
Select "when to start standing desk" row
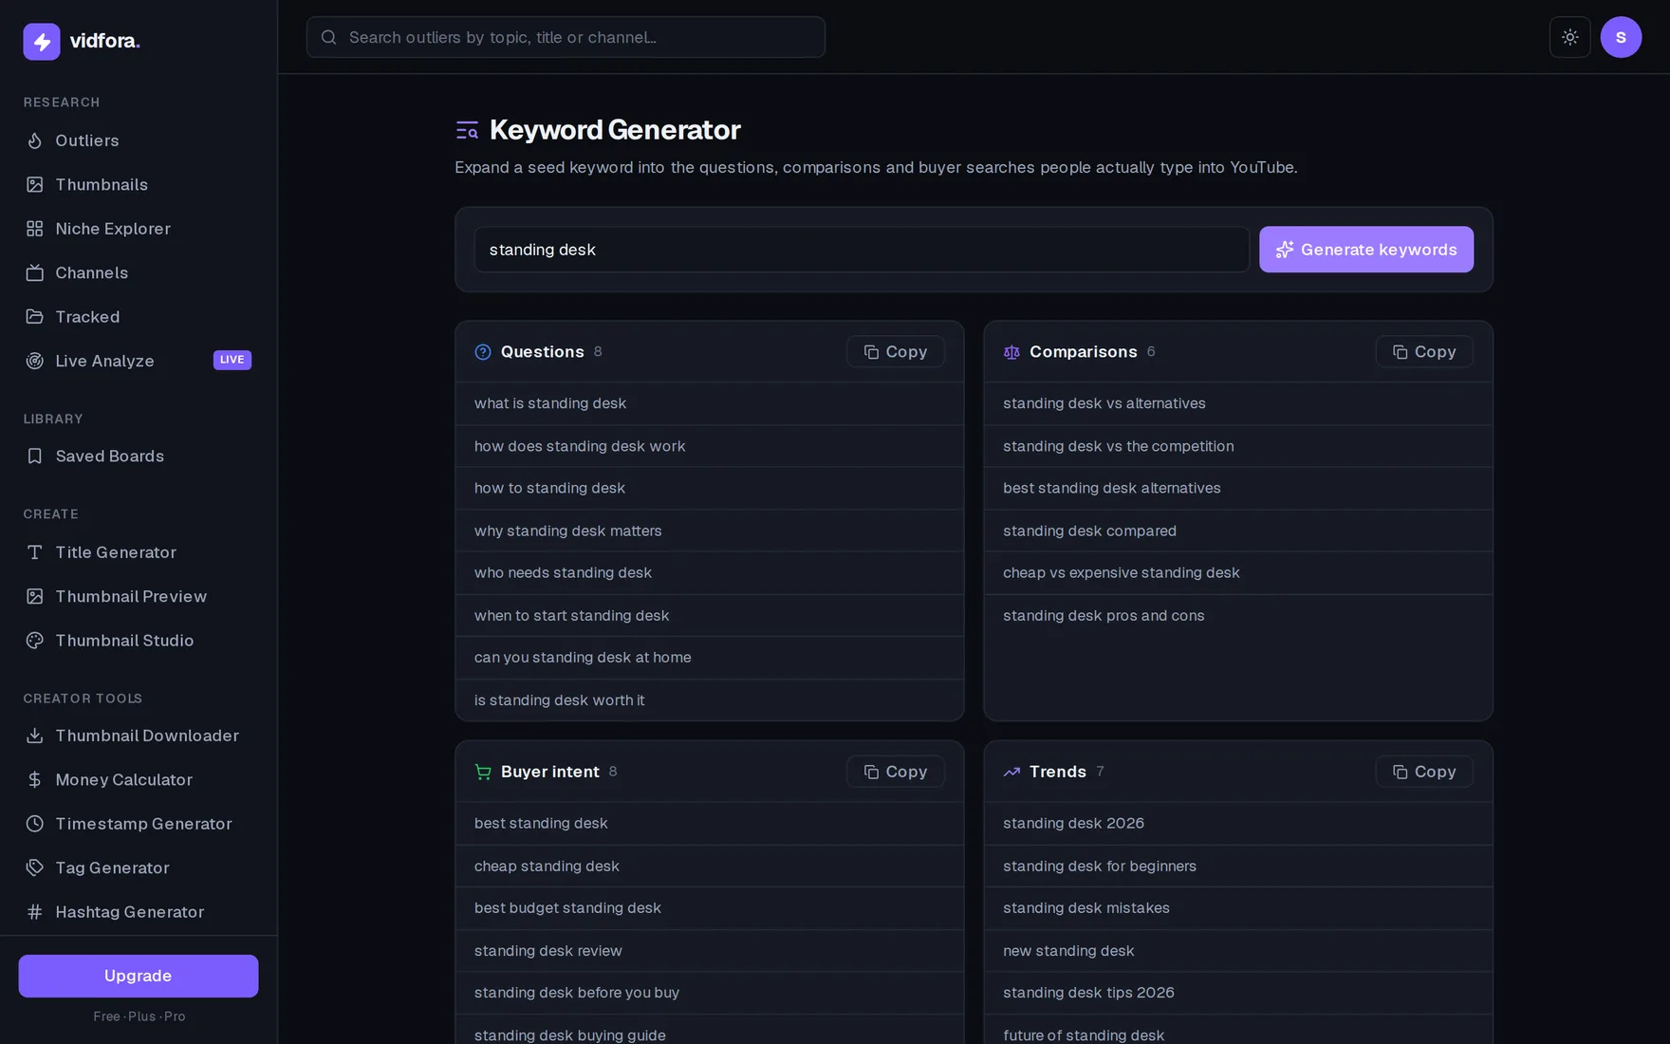710,616
